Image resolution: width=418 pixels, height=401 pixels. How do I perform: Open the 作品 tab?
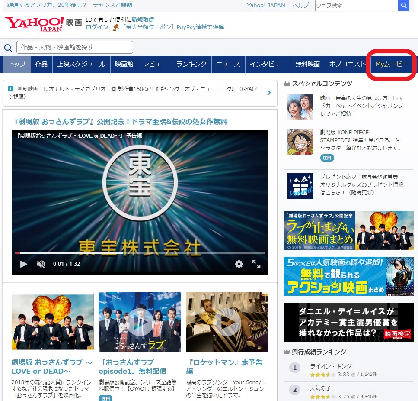(41, 65)
